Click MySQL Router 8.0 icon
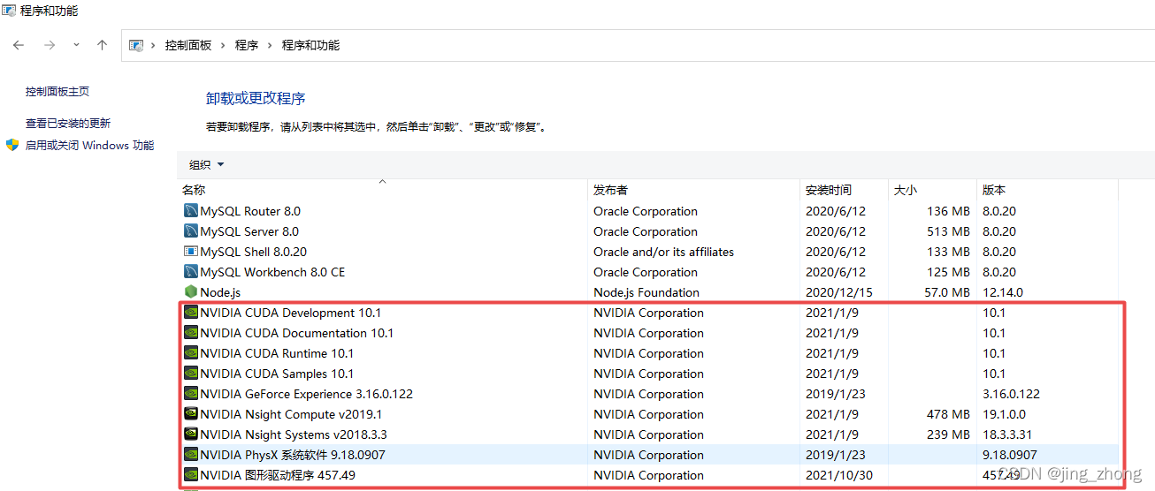 191,211
